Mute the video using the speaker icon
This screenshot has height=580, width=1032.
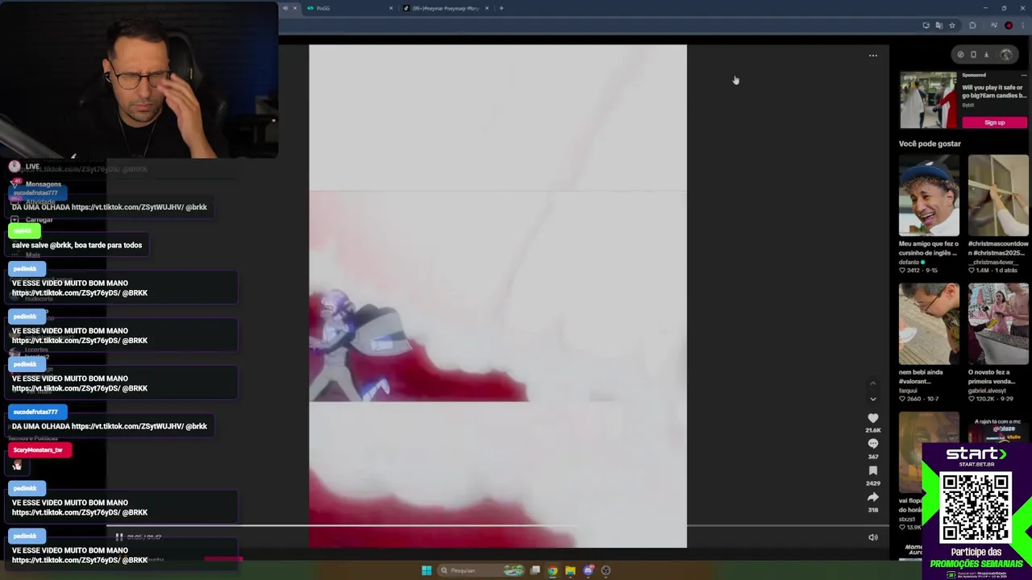point(872,537)
